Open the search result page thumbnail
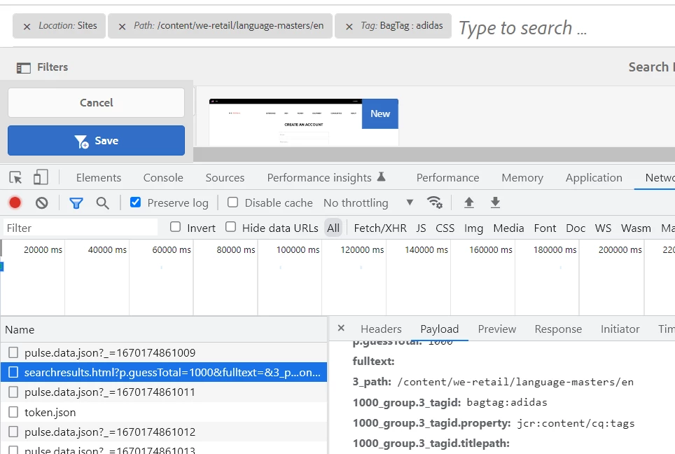 (x=303, y=123)
